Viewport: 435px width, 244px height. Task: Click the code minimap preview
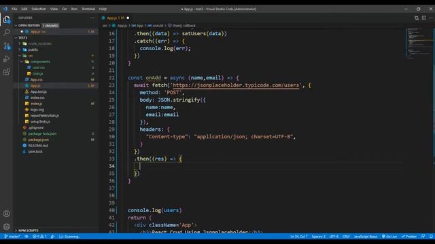click(x=419, y=43)
